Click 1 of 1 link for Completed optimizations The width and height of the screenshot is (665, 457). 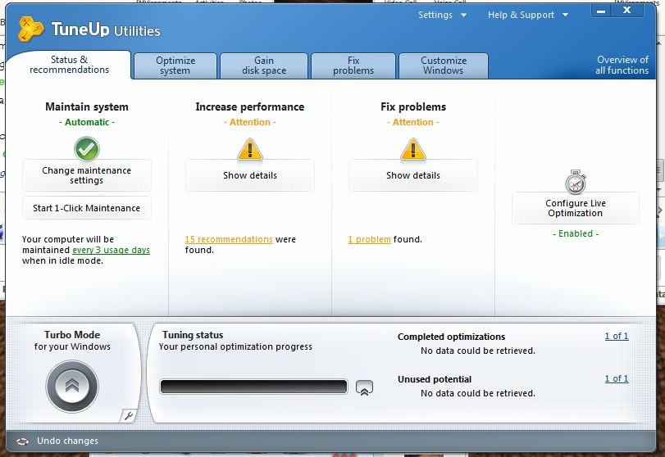[x=617, y=336]
